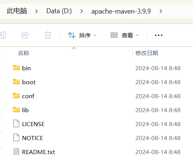Viewport: 193px width, 159px height.
Task: Select the LICENSE file icon
Action: 16,123
